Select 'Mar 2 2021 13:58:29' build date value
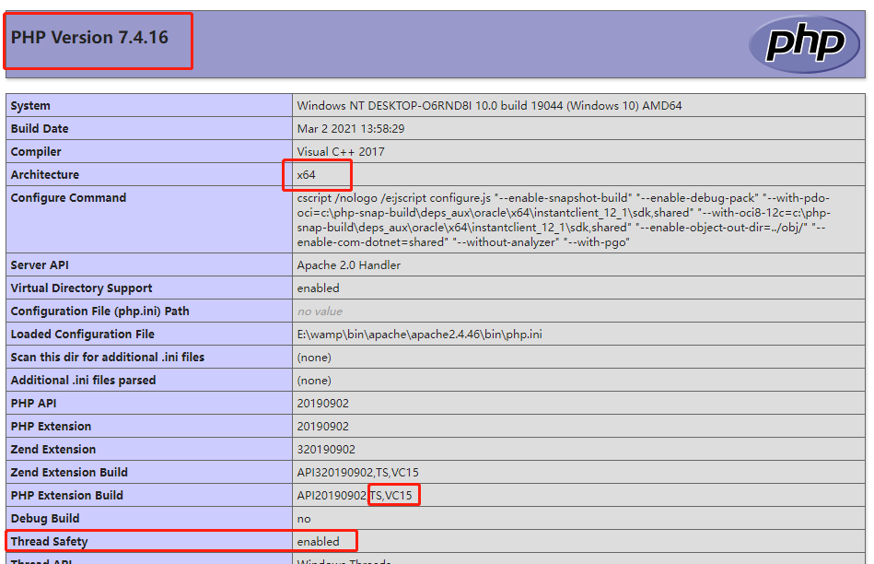The width and height of the screenshot is (874, 564). (351, 129)
